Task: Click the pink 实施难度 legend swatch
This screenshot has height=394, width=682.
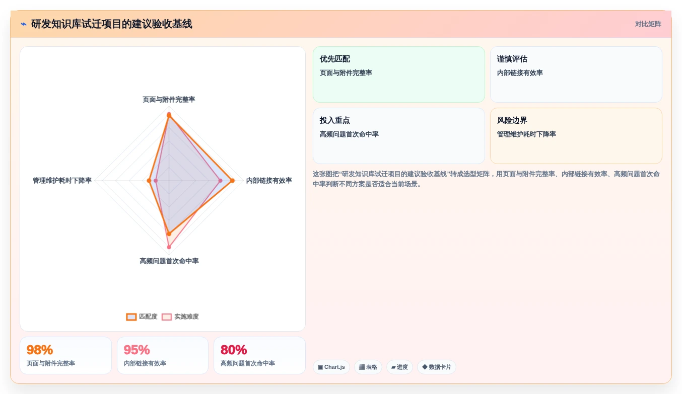Action: 167,317
